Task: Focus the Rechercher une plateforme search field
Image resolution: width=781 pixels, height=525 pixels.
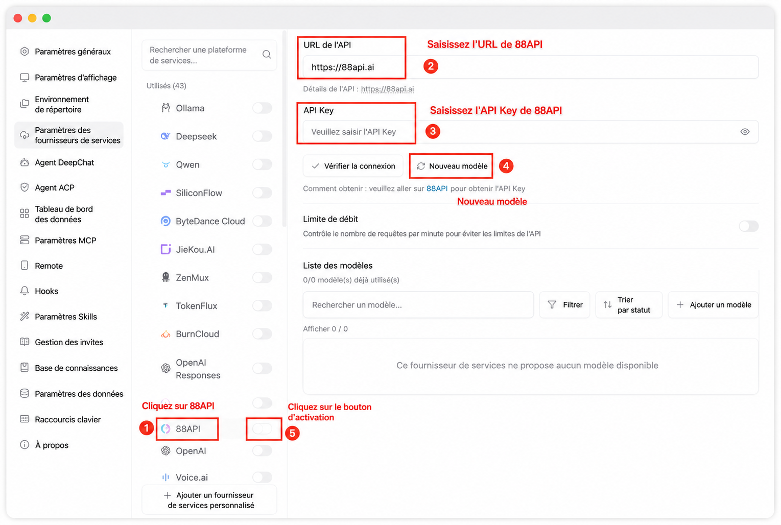Action: [x=209, y=55]
